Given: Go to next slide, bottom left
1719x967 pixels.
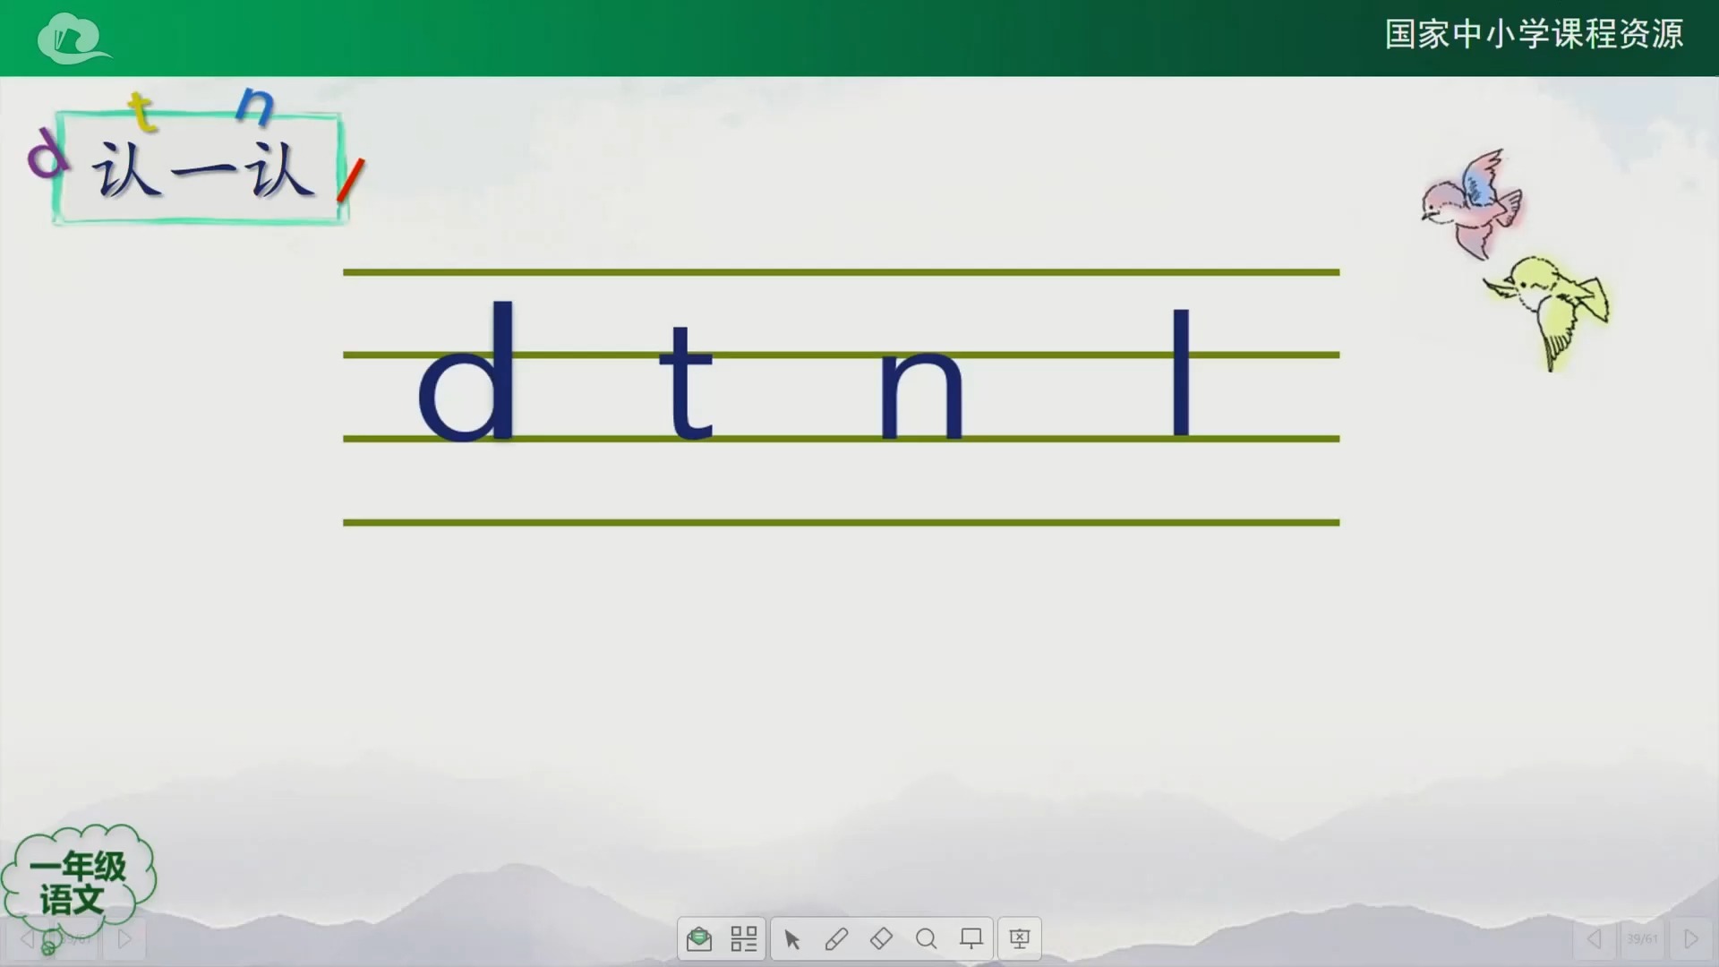Looking at the screenshot, I should (124, 938).
